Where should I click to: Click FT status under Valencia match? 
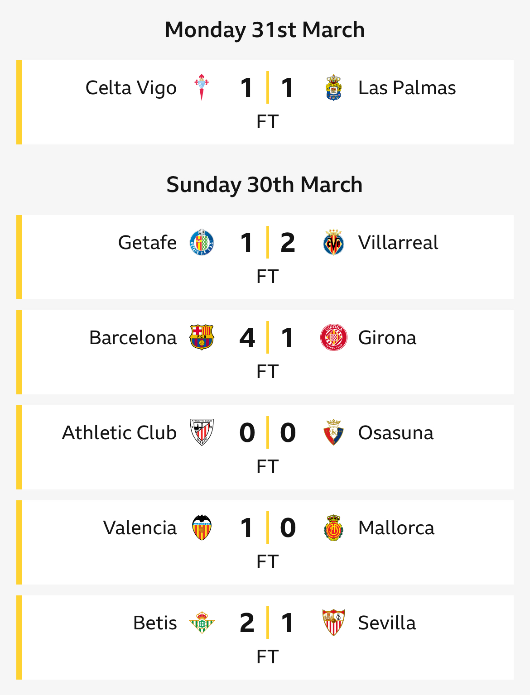pos(267,561)
